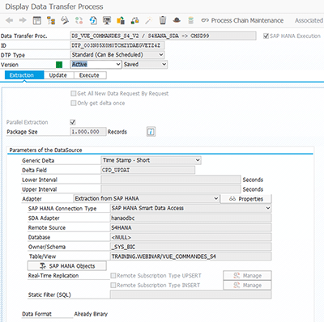Click the green and orange lock boxes icon
The width and height of the screenshot is (324, 322).
pyautogui.click(x=134, y=20)
